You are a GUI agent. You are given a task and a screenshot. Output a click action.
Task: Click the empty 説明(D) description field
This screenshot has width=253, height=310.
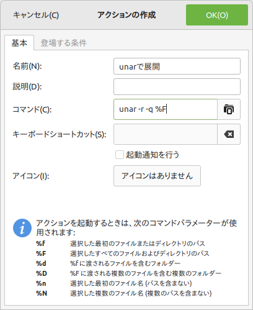pos(177,86)
